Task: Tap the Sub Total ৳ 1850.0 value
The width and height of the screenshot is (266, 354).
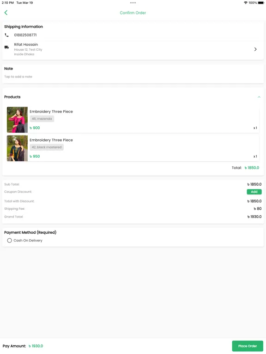Action: 254,184
